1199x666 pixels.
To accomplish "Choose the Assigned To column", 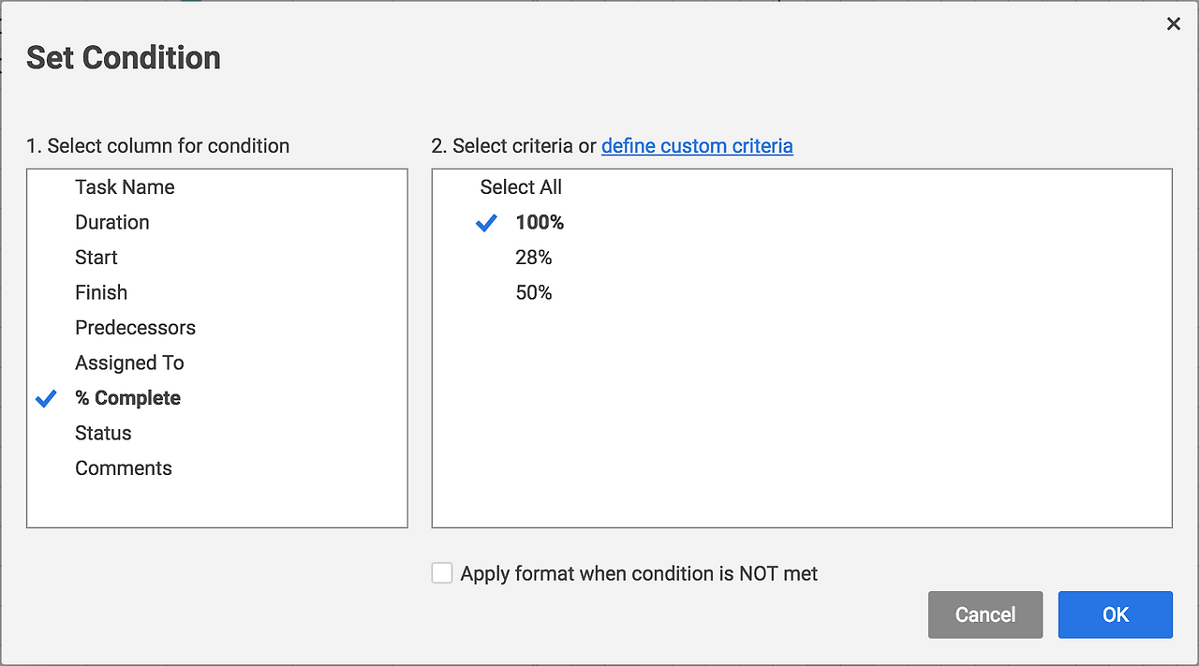I will (129, 363).
